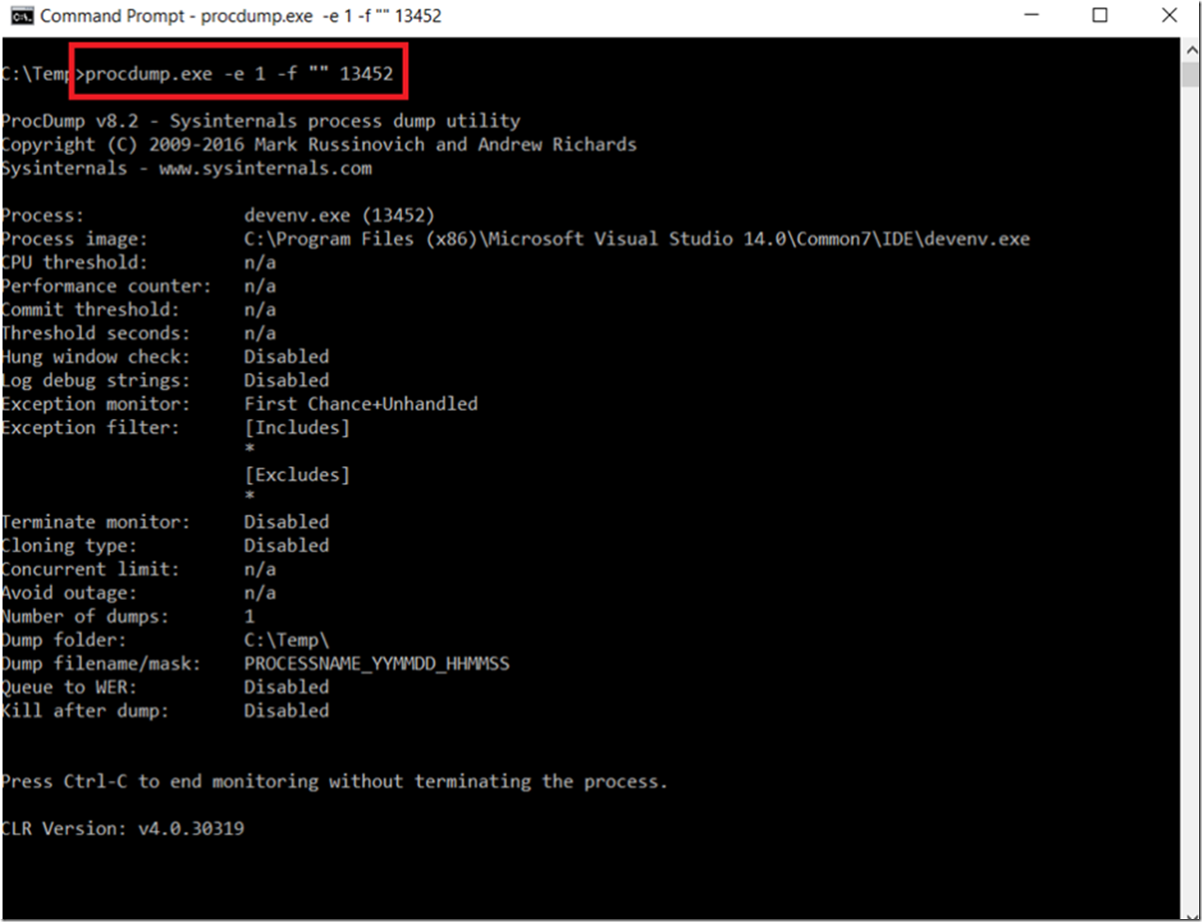Maximize the Command Prompt window

(x=1100, y=15)
